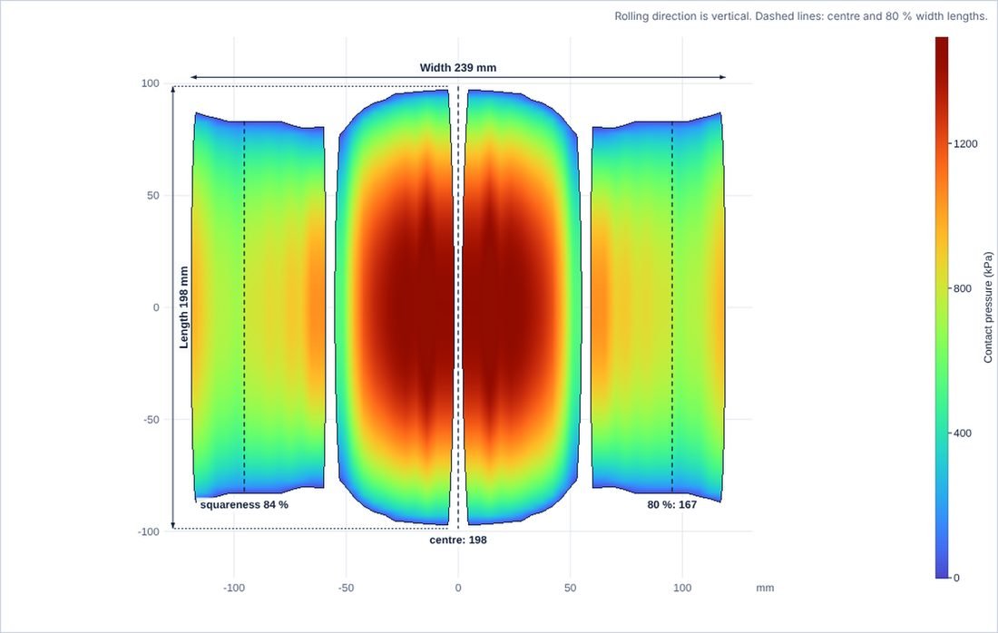Select the "80 %: 167" annotation
Screen dimensions: 998x633
tap(671, 504)
